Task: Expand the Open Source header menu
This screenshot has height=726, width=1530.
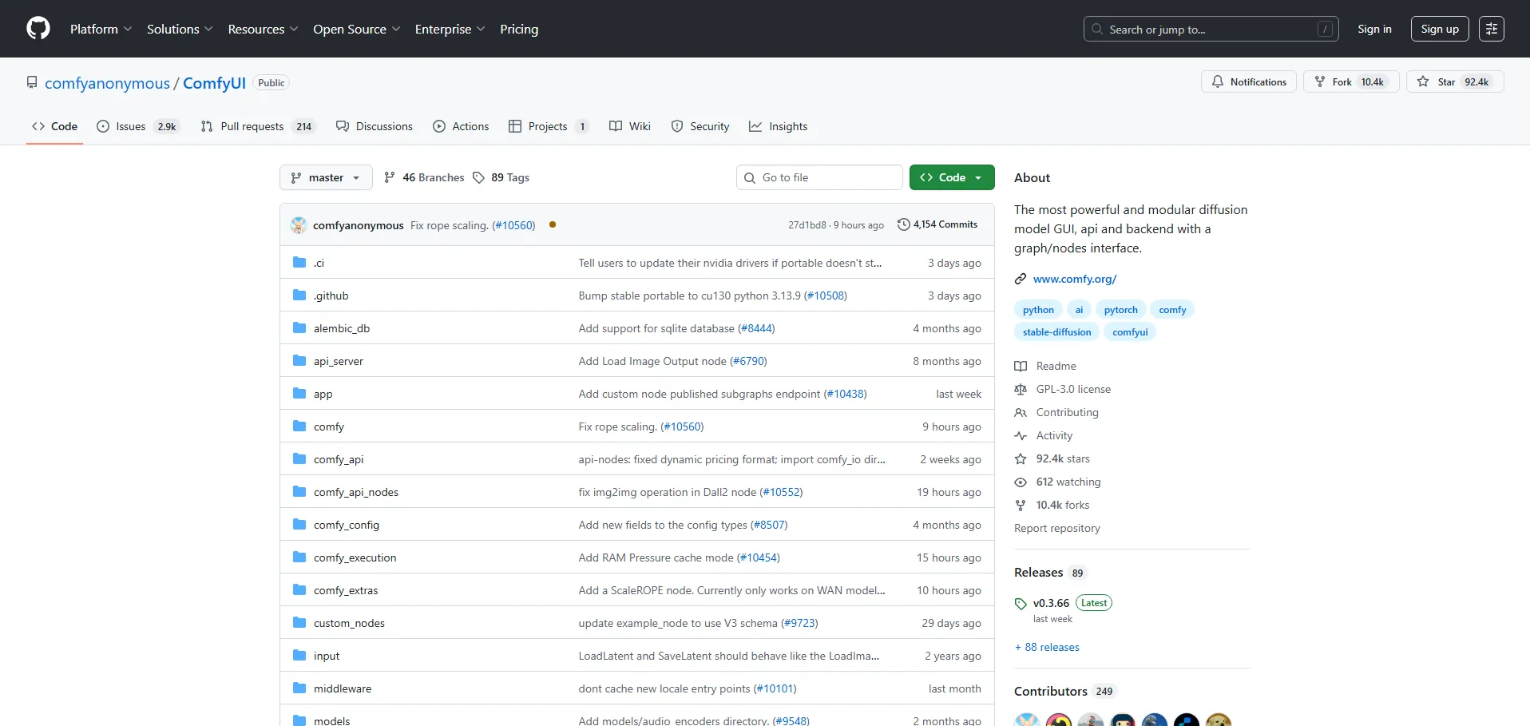Action: 356,29
